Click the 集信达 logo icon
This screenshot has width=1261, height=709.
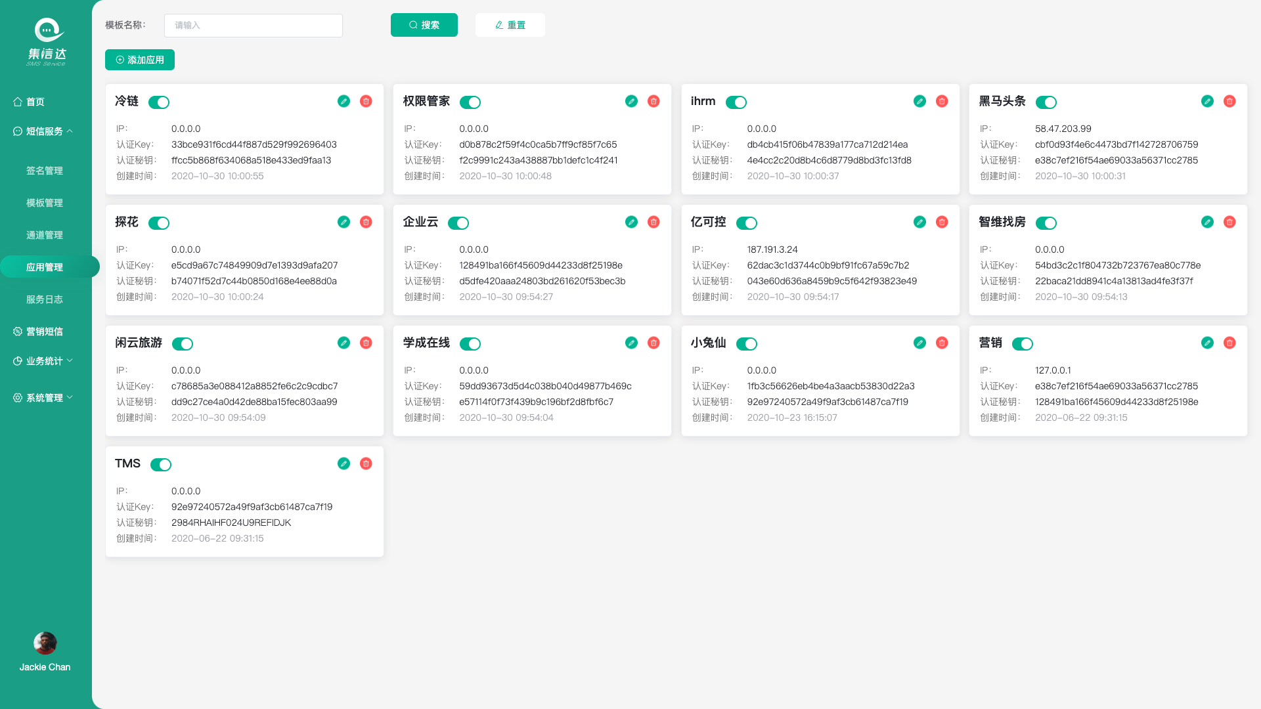tap(47, 30)
